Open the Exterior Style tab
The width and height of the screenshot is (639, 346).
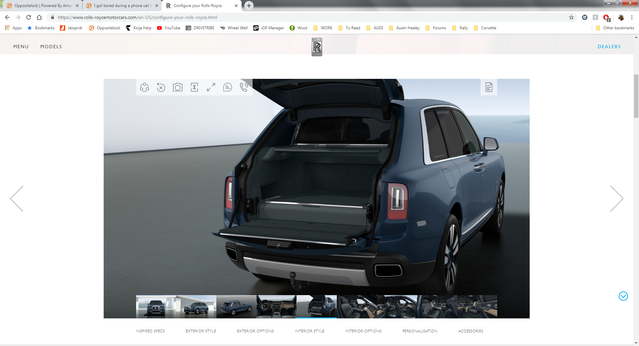pyautogui.click(x=201, y=331)
